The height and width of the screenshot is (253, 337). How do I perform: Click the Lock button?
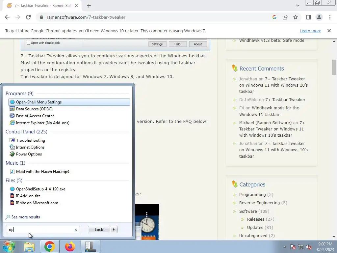click(x=99, y=230)
